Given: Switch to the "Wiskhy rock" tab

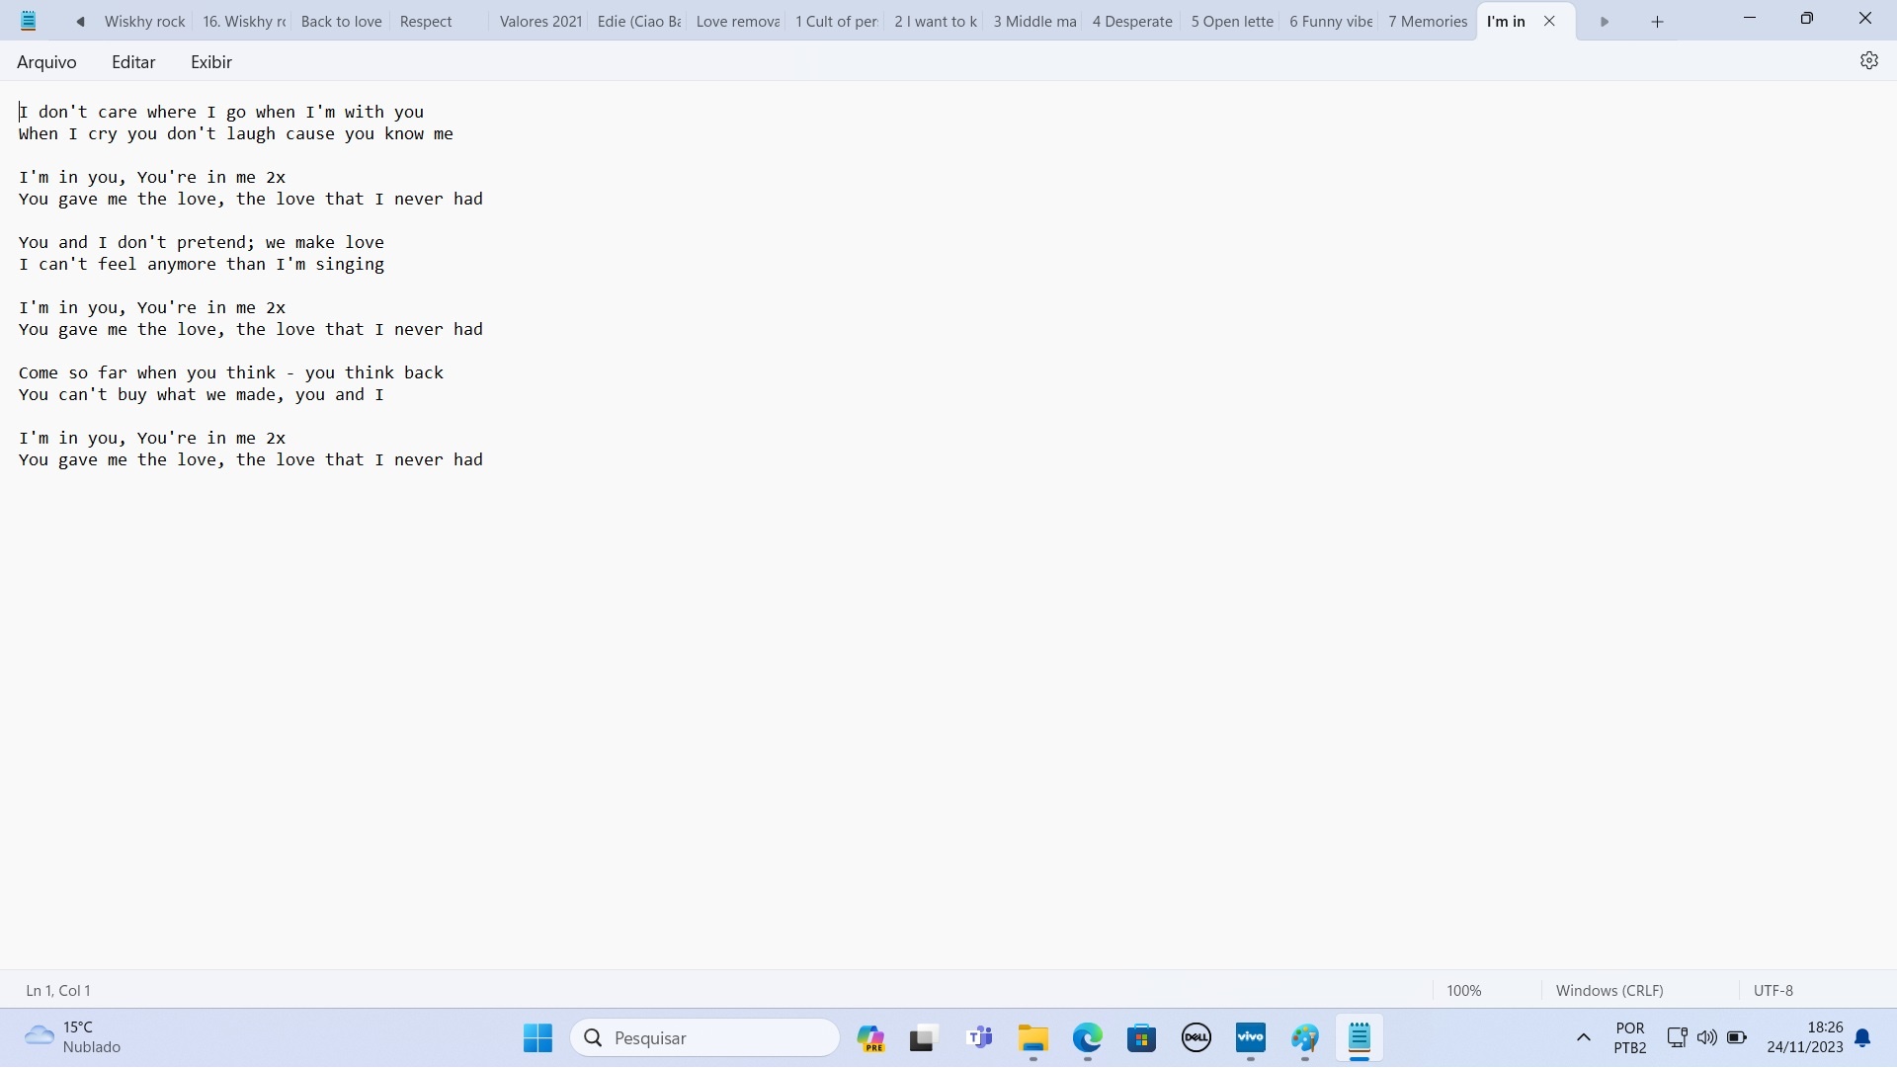Looking at the screenshot, I should (x=144, y=22).
